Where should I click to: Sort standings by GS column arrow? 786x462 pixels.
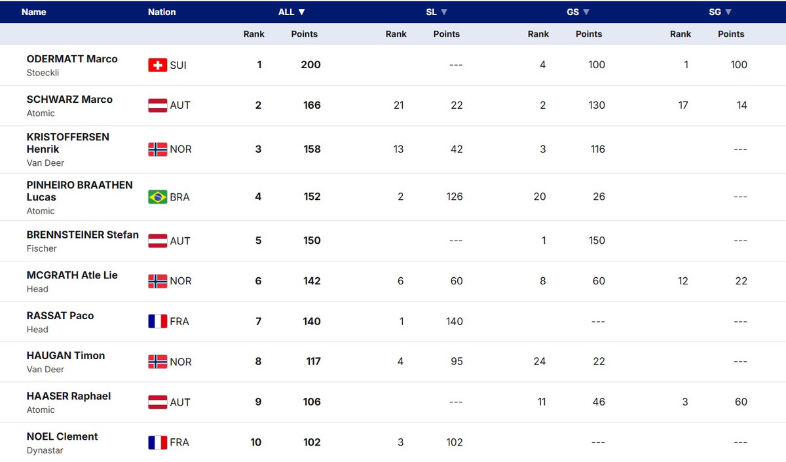[586, 12]
